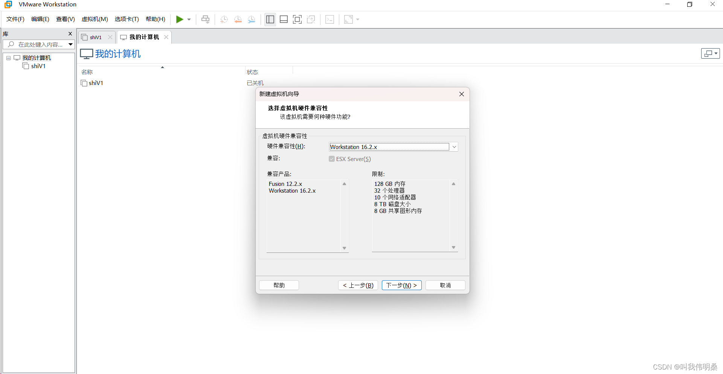This screenshot has width=723, height=374.
Task: Click the Send Ctrl+Alt+Del toolbar icon
Action: pyautogui.click(x=205, y=19)
